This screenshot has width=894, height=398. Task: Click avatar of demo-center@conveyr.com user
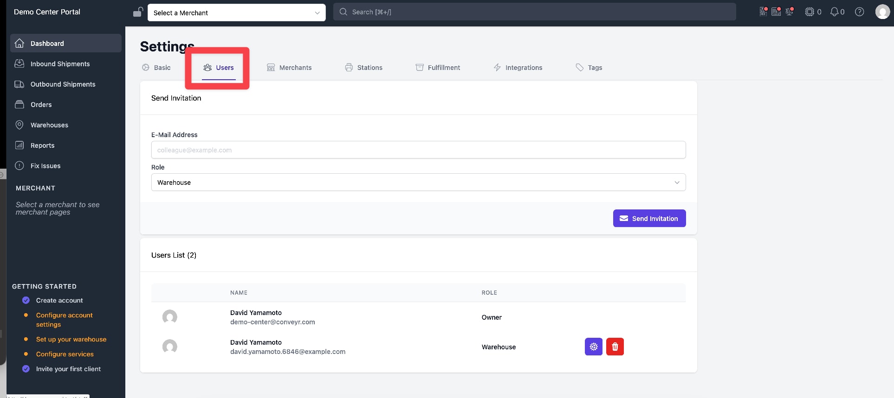[170, 317]
